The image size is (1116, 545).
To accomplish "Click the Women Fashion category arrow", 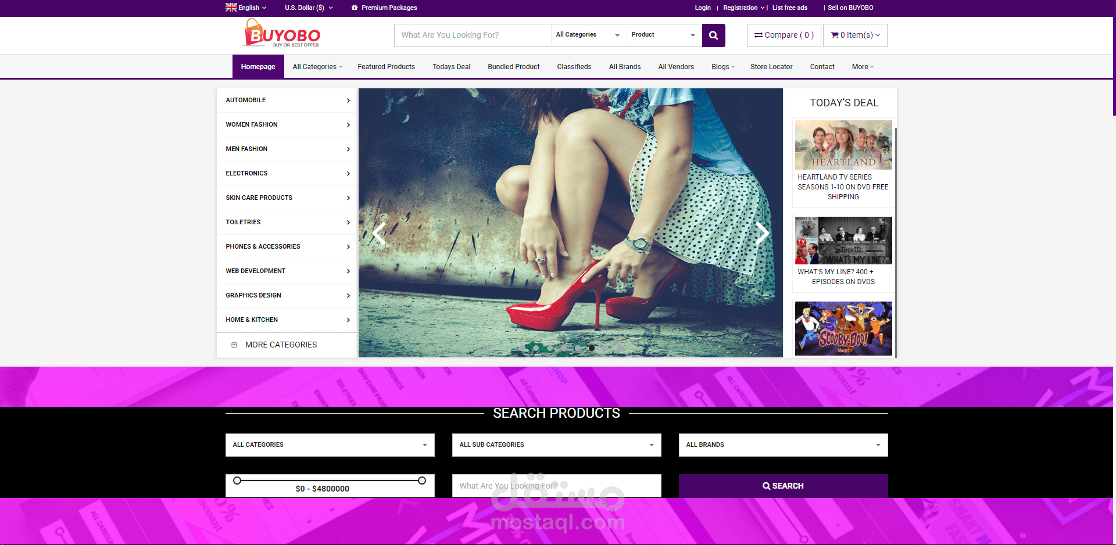I will (x=348, y=125).
